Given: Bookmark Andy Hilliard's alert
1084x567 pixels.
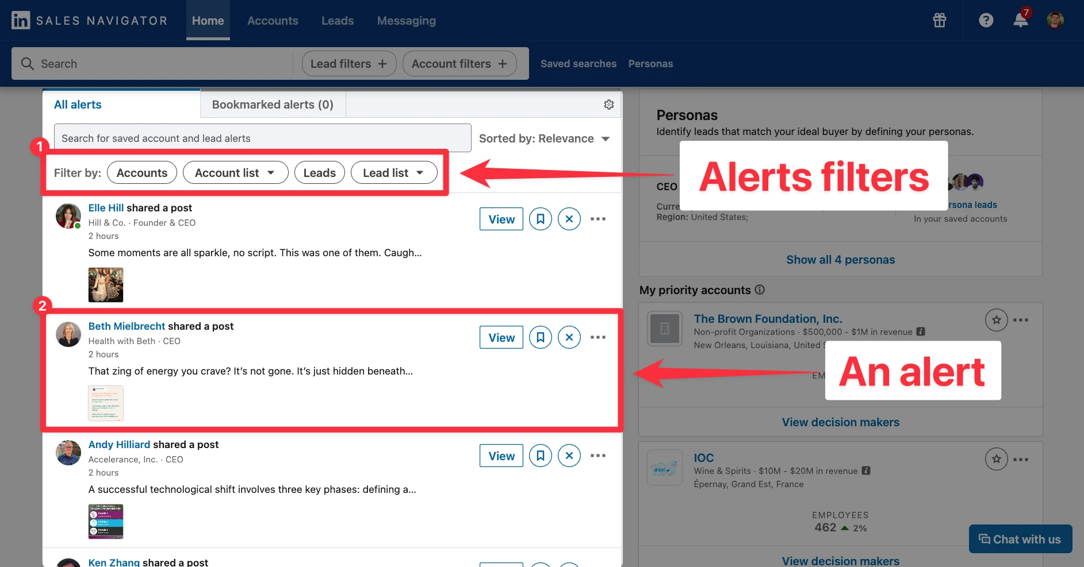Looking at the screenshot, I should 541,456.
